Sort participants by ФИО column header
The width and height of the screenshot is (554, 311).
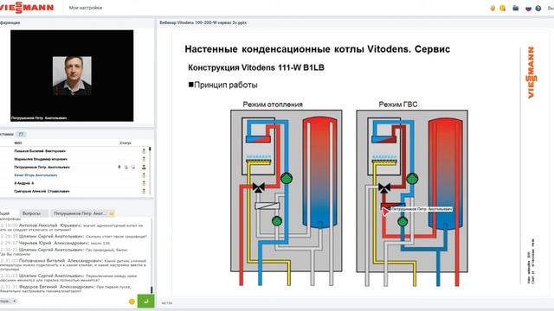tap(18, 143)
